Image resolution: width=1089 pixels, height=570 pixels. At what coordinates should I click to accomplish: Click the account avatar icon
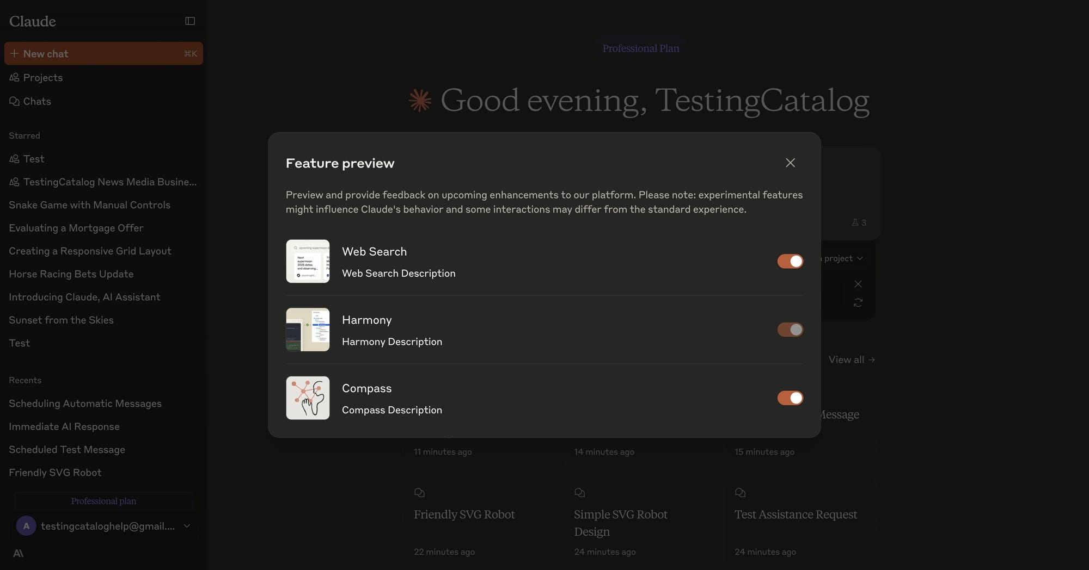click(26, 526)
